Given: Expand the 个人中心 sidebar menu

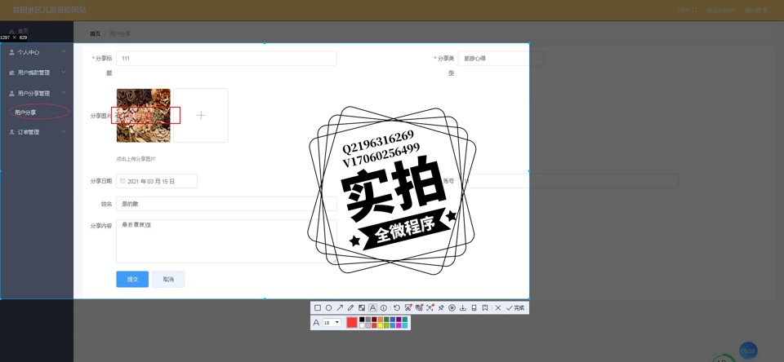Looking at the screenshot, I should click(x=37, y=52).
